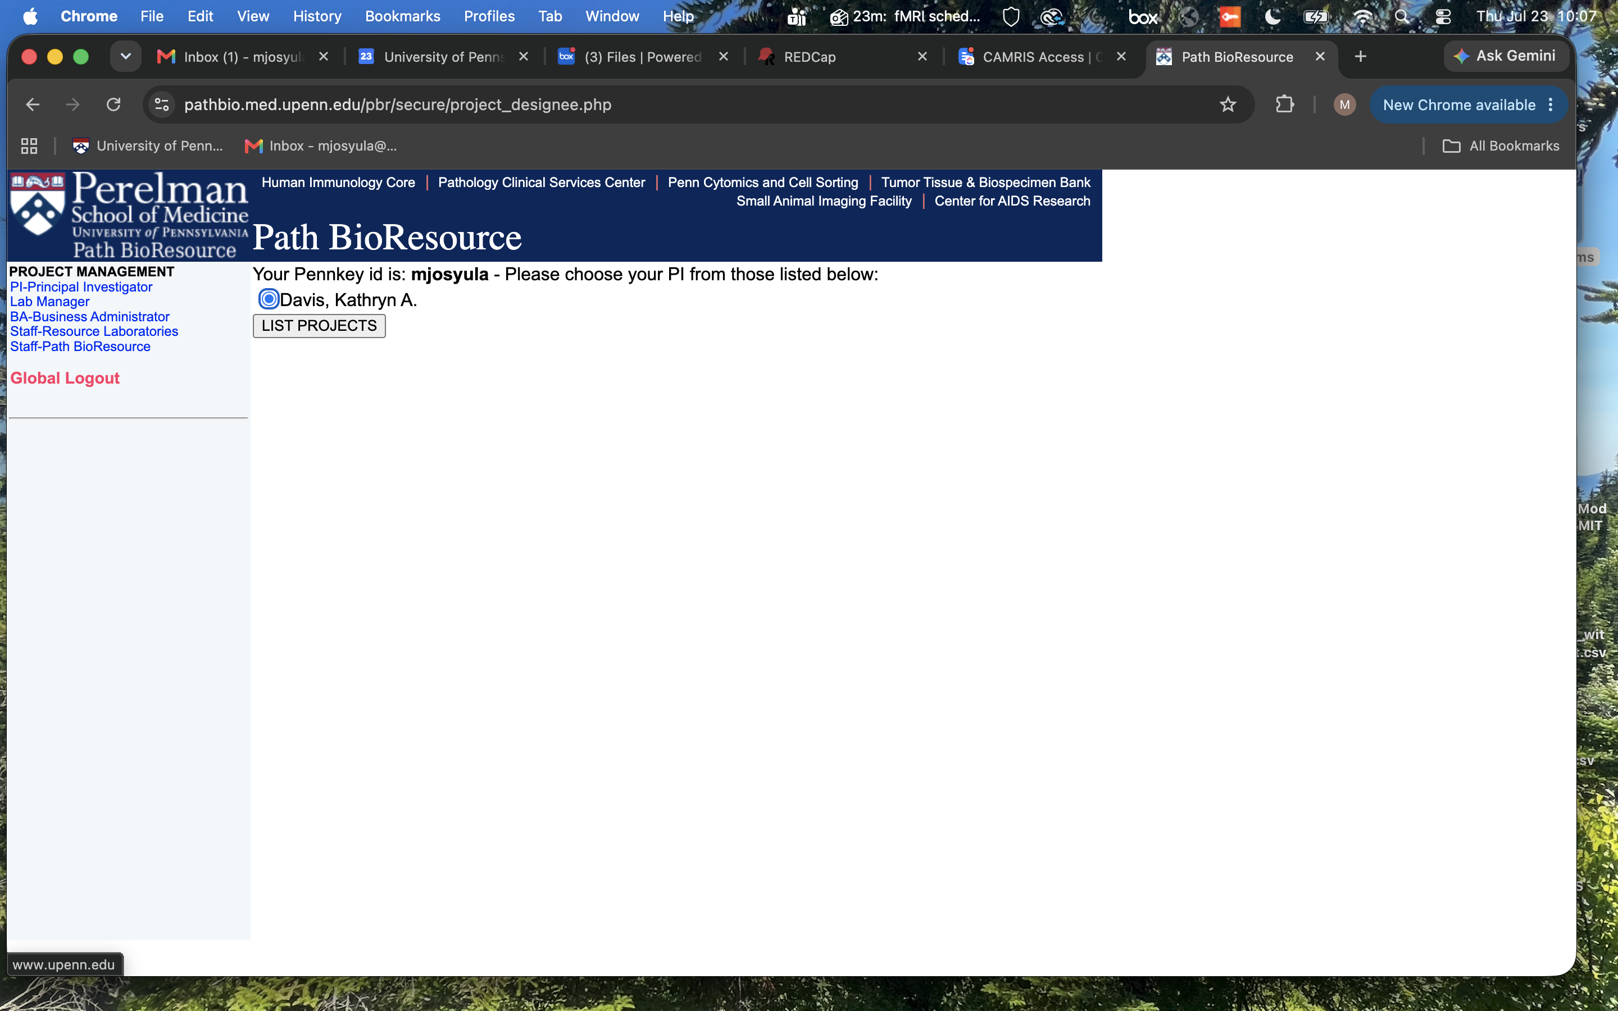Click the LIST PROJECTS button

point(319,326)
